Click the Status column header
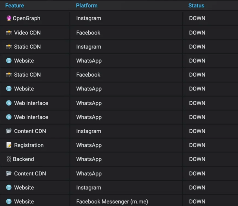Viewport: 238px width, 206px height. tap(196, 5)
